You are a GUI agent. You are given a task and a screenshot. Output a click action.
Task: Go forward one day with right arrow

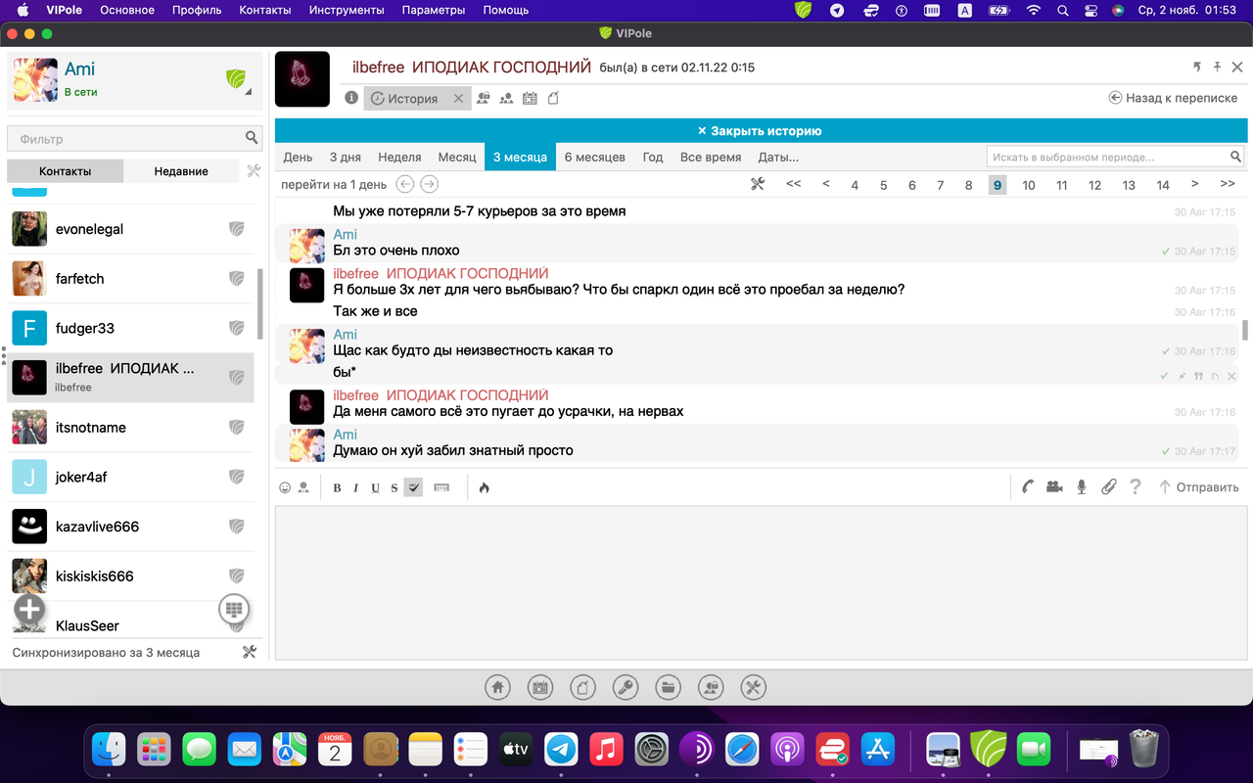click(429, 184)
